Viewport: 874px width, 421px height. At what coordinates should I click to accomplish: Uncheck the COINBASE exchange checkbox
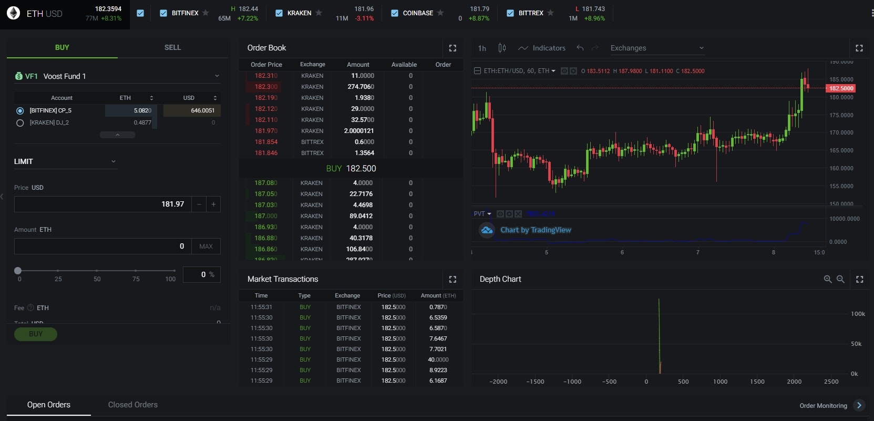(x=395, y=13)
